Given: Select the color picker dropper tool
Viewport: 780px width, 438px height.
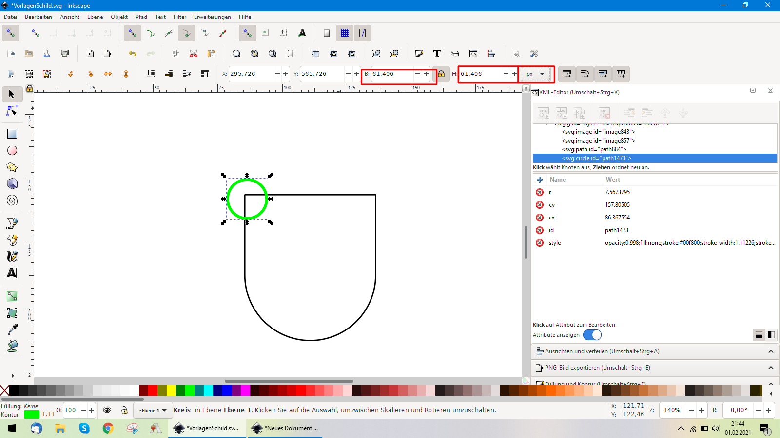Looking at the screenshot, I should point(12,329).
